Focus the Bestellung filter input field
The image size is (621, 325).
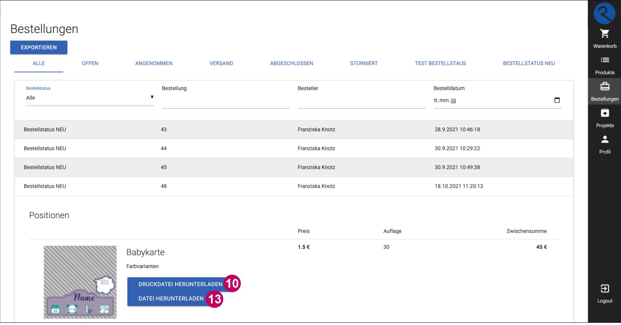[225, 101]
